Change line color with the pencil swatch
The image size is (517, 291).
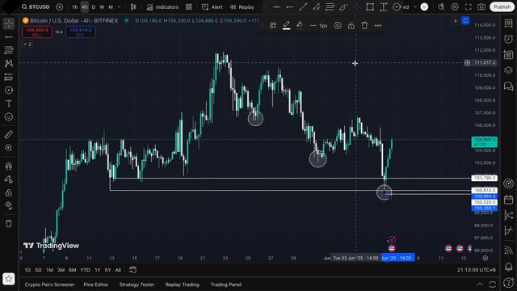(286, 25)
